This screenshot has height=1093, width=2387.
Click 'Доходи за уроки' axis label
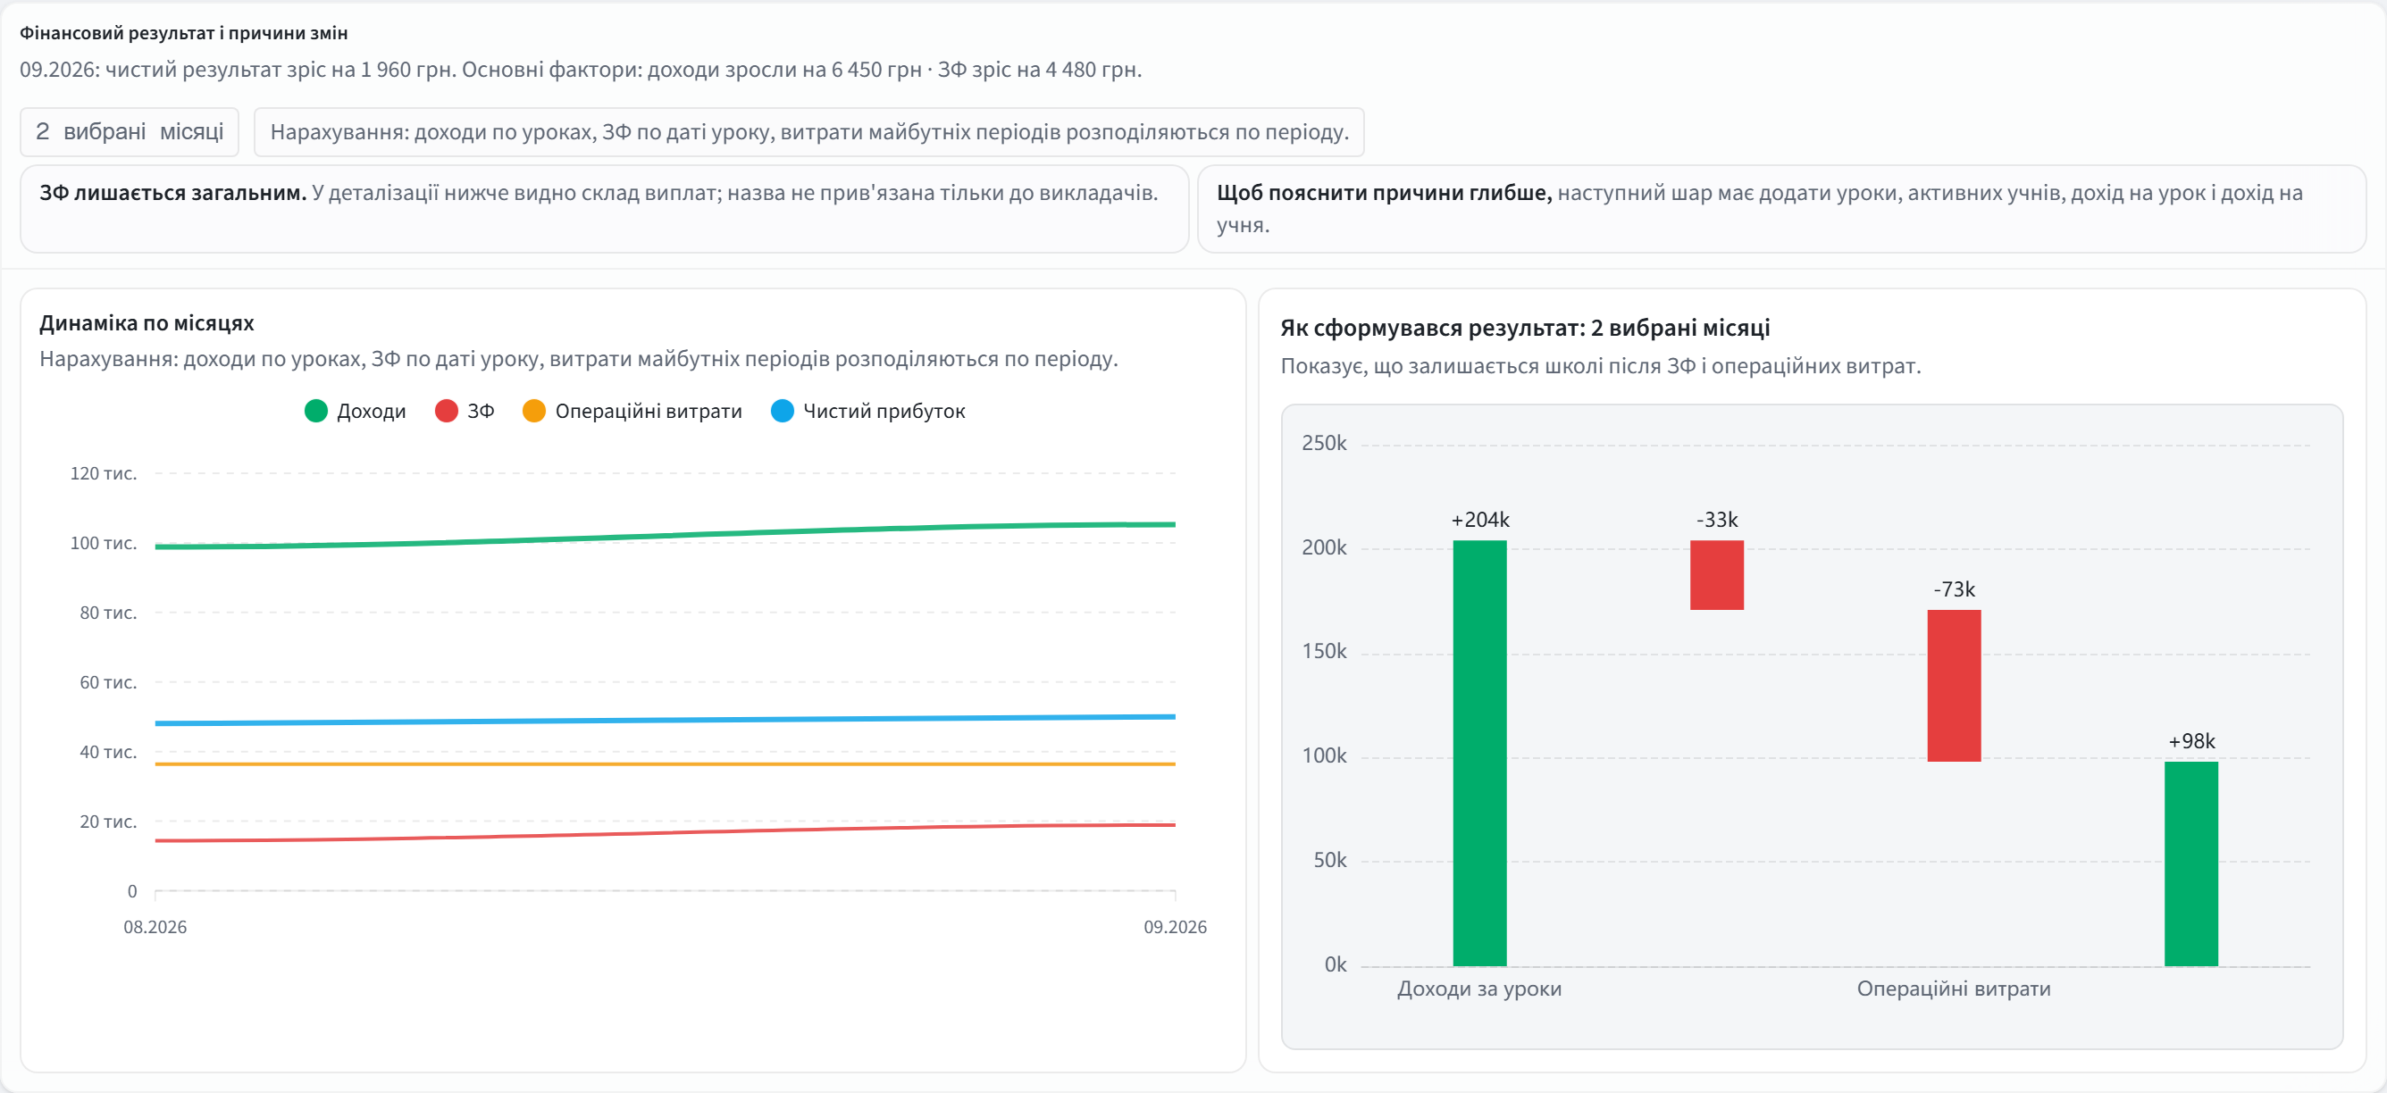(x=1478, y=989)
